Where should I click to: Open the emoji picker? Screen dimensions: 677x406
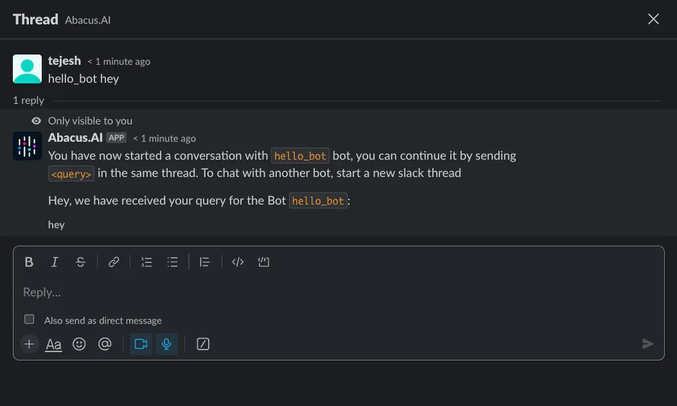pyautogui.click(x=79, y=344)
